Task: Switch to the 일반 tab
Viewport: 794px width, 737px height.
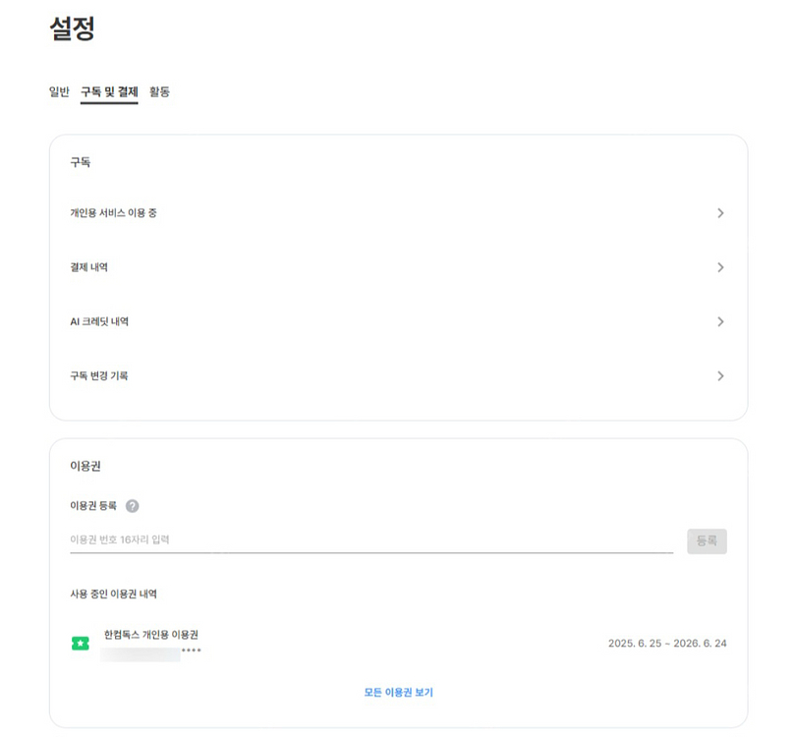Action: tap(59, 92)
